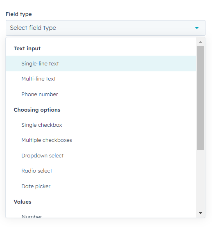Choose Single-line text option

tap(101, 63)
